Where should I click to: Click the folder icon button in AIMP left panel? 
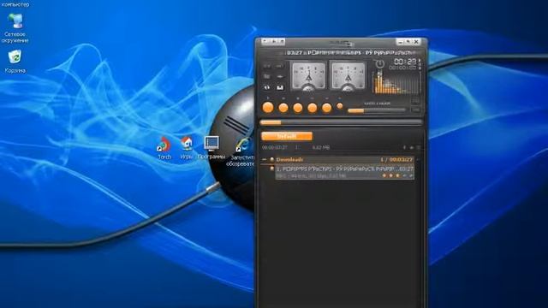(x=267, y=76)
